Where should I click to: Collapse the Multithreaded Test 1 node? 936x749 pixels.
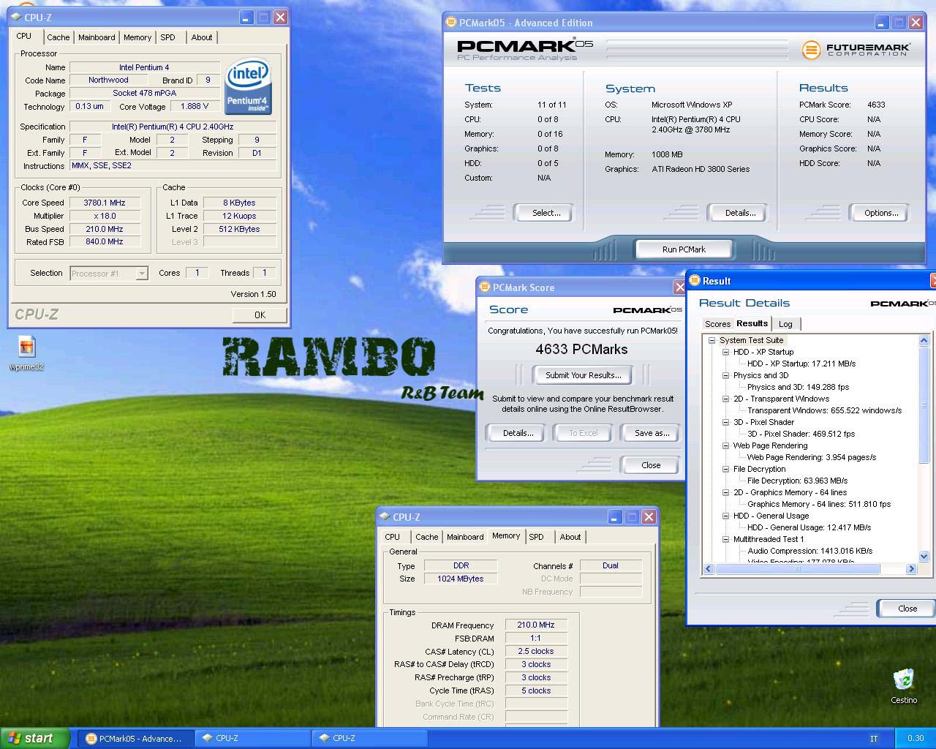click(x=725, y=539)
